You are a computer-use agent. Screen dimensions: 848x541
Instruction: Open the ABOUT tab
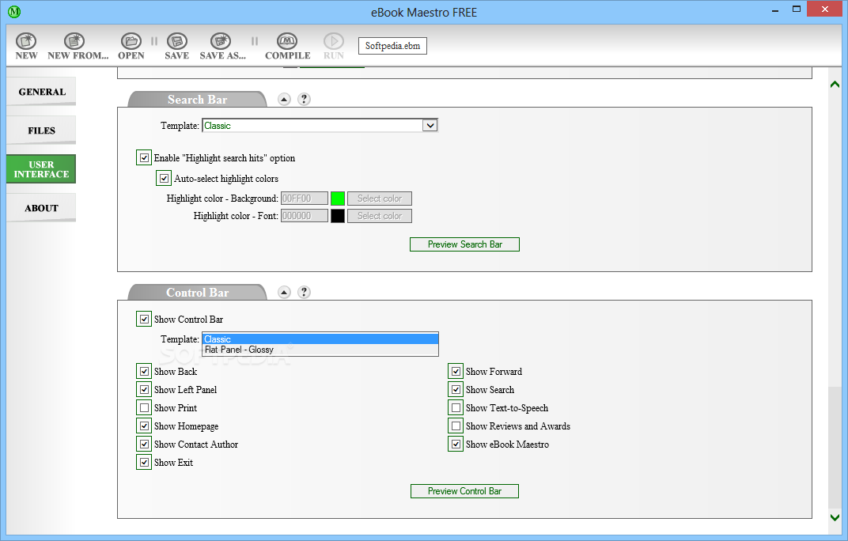coord(41,208)
